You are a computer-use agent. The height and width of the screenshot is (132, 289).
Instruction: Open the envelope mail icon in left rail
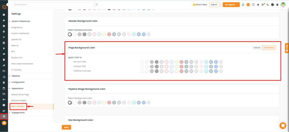pyautogui.click(x=4, y=94)
